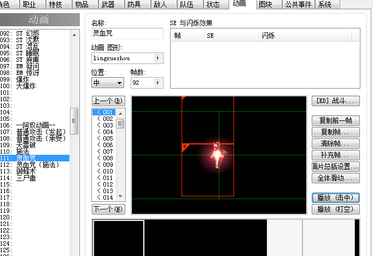Switch to the 职业 tab
The width and height of the screenshot is (373, 256).
(x=32, y=4)
